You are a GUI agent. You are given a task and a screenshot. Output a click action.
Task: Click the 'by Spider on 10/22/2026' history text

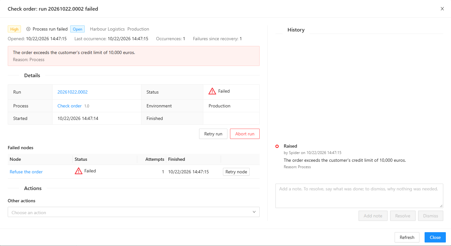click(x=312, y=153)
